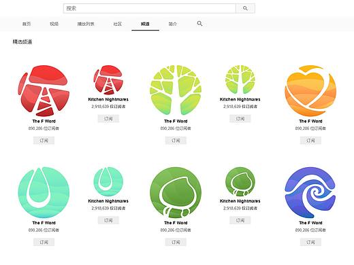The image size is (354, 265).
Task: Select the active 频道 tab
Action: [145, 24]
